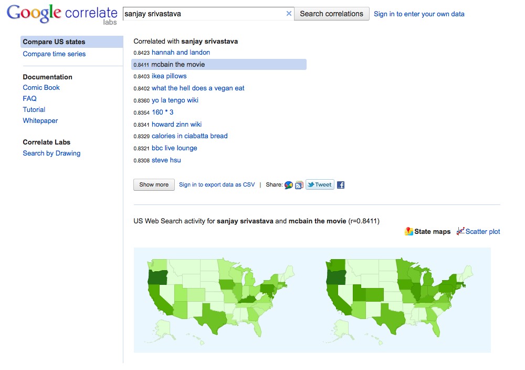
Task: Open the Comic Book documentation link
Action: (x=41, y=88)
